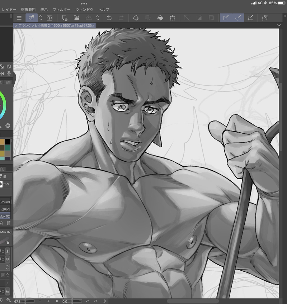
Task: Expand the right-arrow tool property setting
Action: [x=8, y=283]
